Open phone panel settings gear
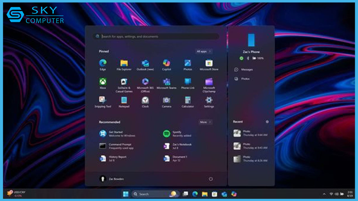358x201 pixels. click(267, 122)
